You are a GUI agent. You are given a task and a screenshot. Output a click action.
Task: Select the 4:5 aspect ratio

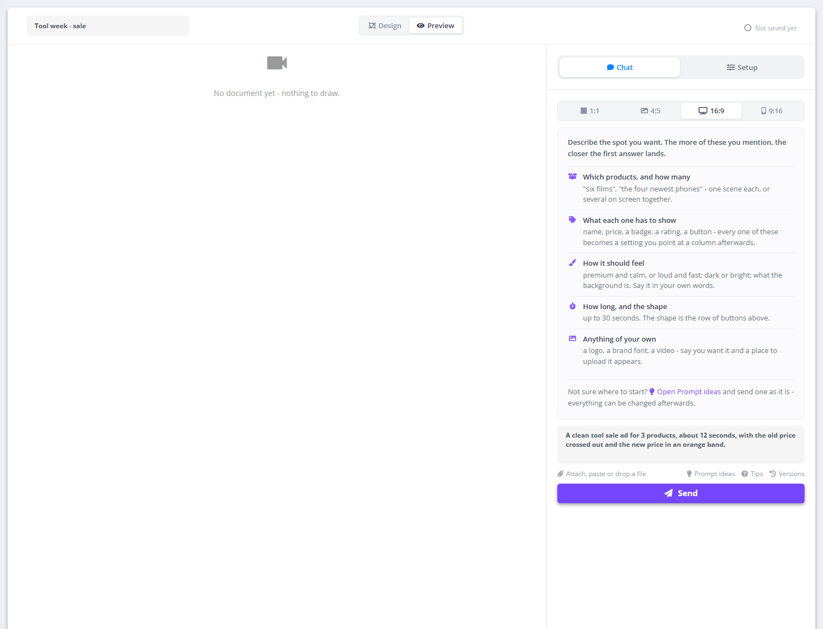[650, 111]
